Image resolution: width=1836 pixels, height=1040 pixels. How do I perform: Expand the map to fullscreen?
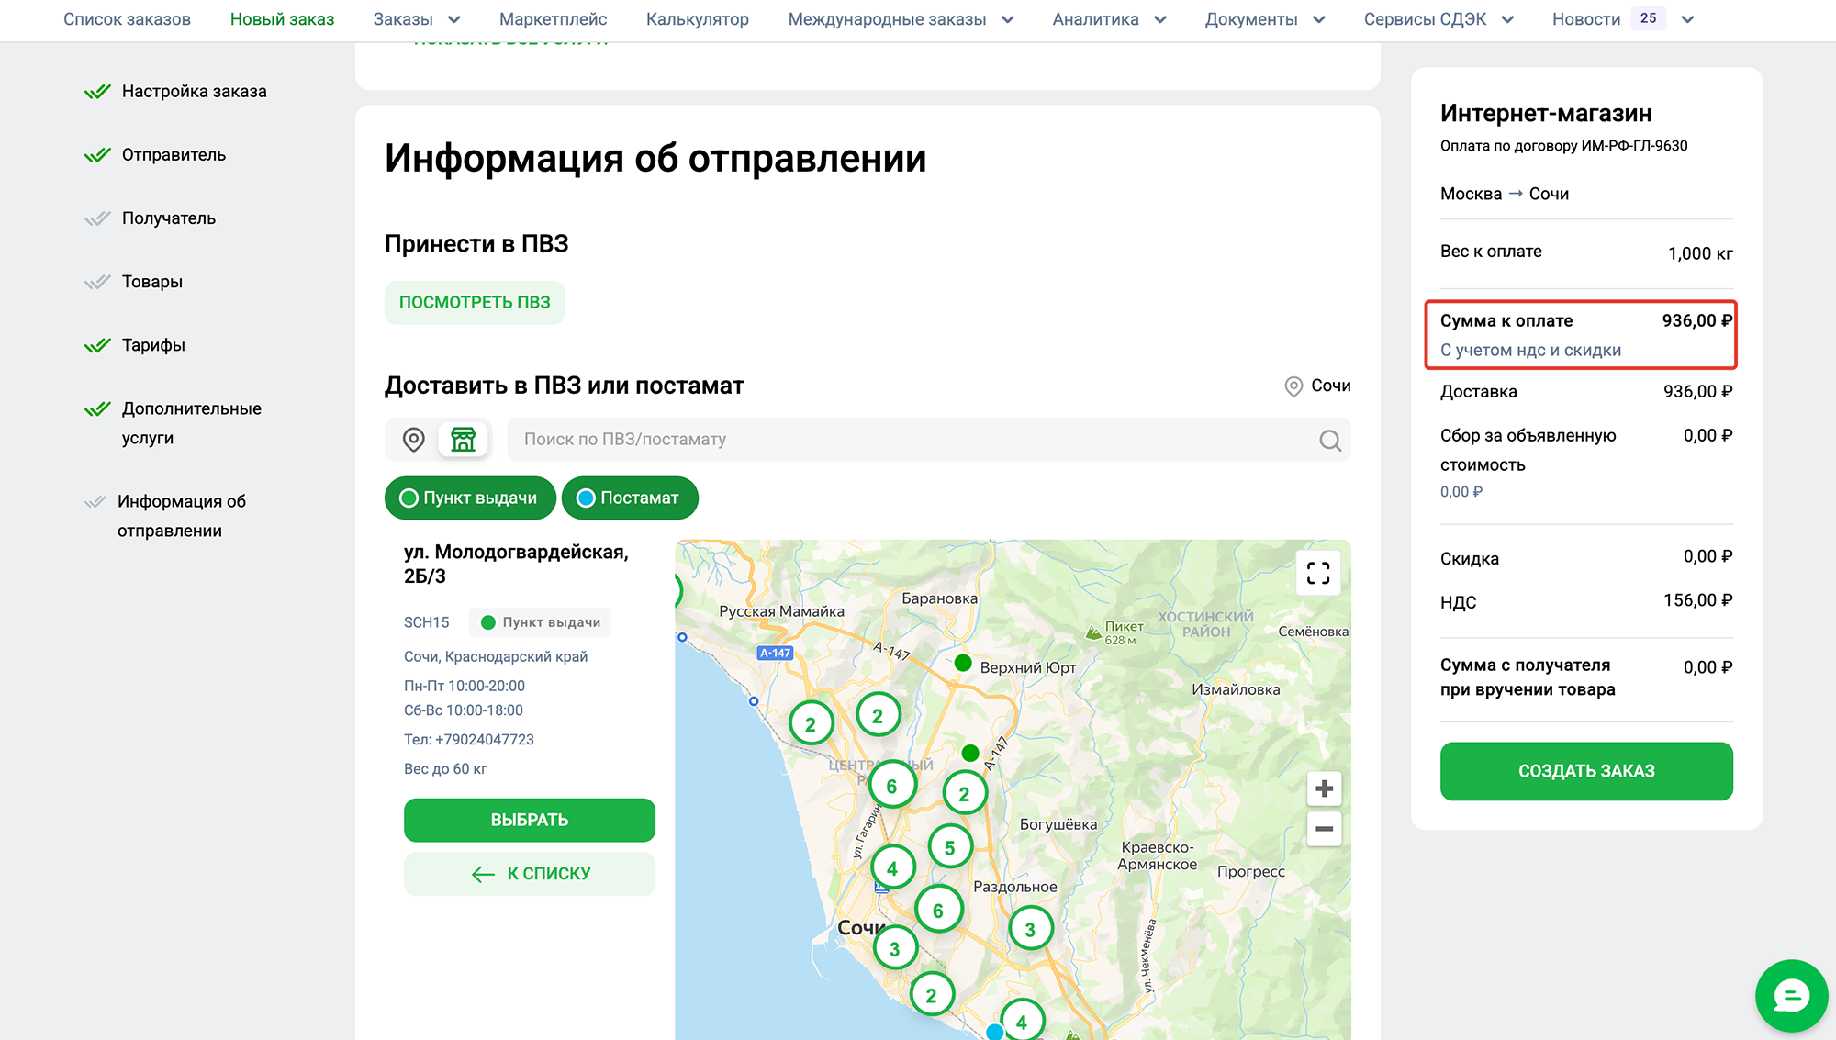(1317, 572)
